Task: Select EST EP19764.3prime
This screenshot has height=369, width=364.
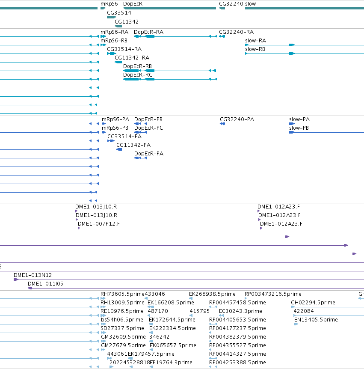Action: (x=171, y=363)
